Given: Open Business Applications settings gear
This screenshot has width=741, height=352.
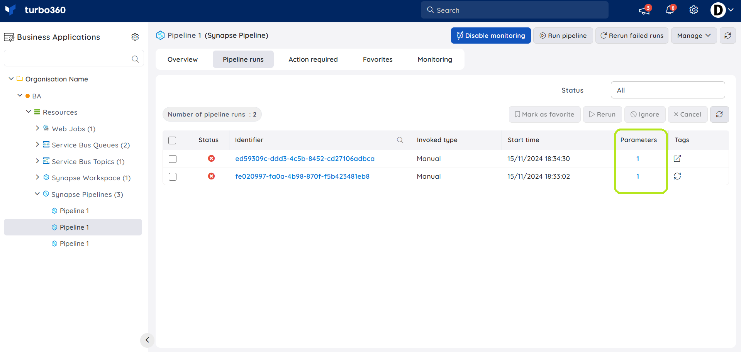Looking at the screenshot, I should [x=135, y=37].
